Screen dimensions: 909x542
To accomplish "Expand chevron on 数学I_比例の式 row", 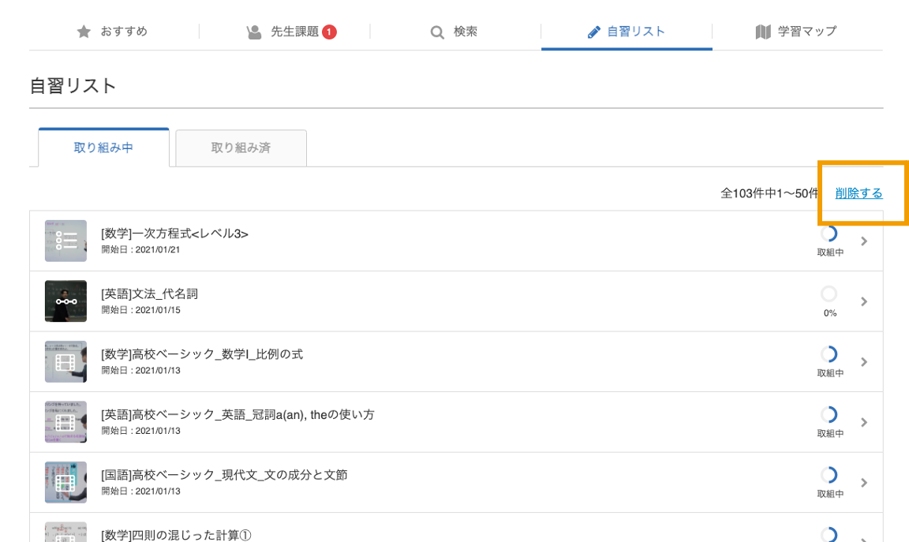I will (x=864, y=361).
